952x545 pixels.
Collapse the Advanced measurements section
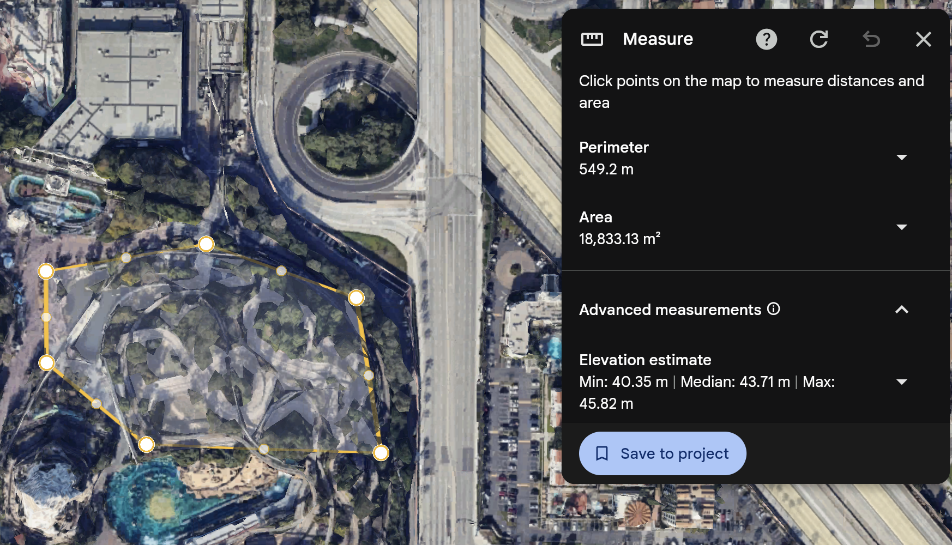point(901,310)
